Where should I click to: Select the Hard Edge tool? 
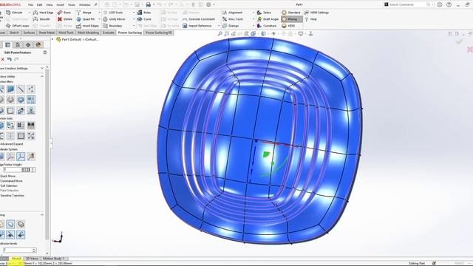pos(44,13)
